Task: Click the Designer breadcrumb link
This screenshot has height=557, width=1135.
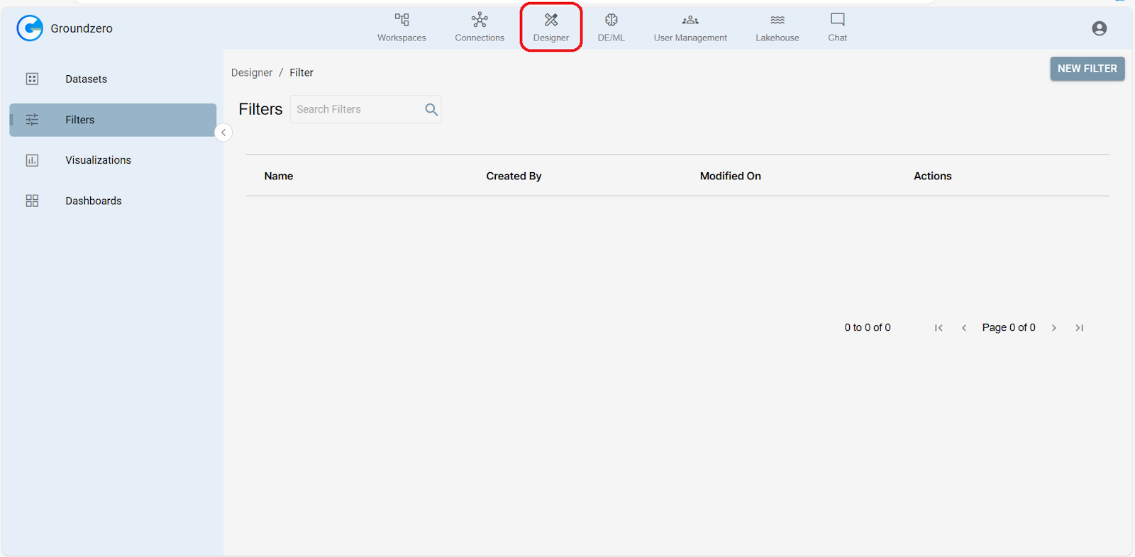Action: 251,73
